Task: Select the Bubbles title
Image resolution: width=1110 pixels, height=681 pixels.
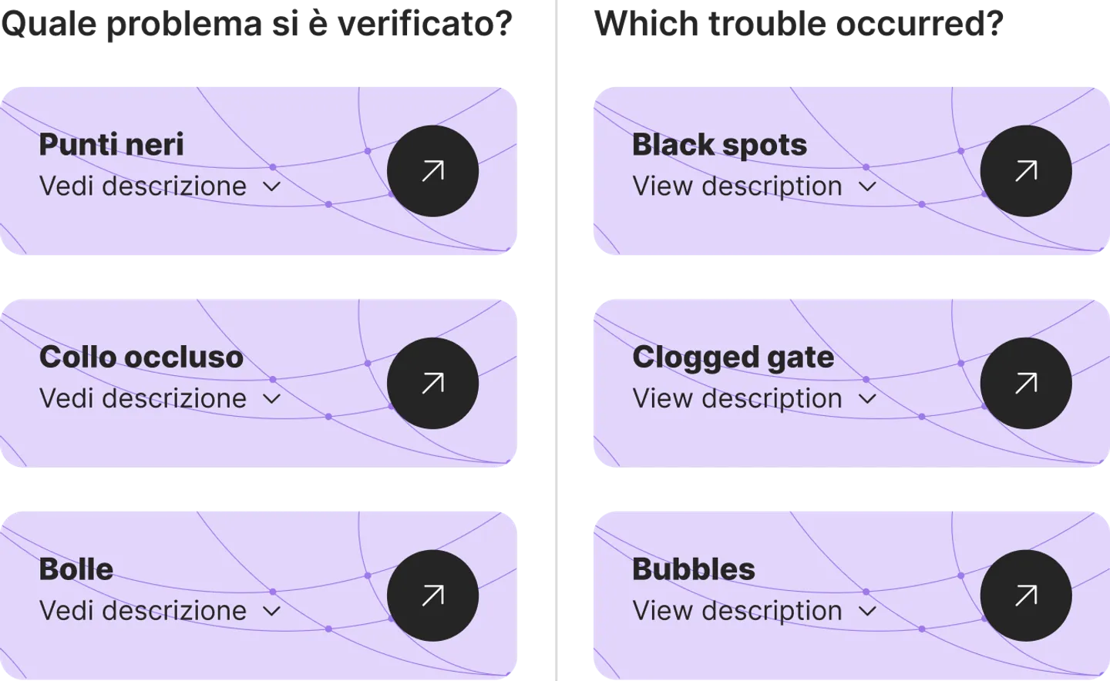Action: (x=694, y=569)
